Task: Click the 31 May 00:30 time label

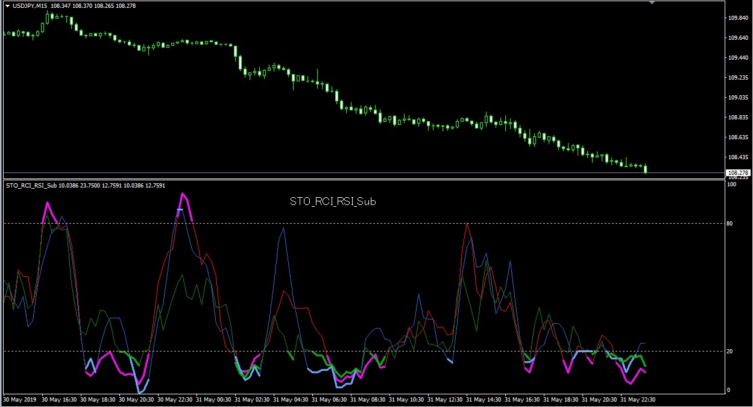Action: tap(214, 399)
